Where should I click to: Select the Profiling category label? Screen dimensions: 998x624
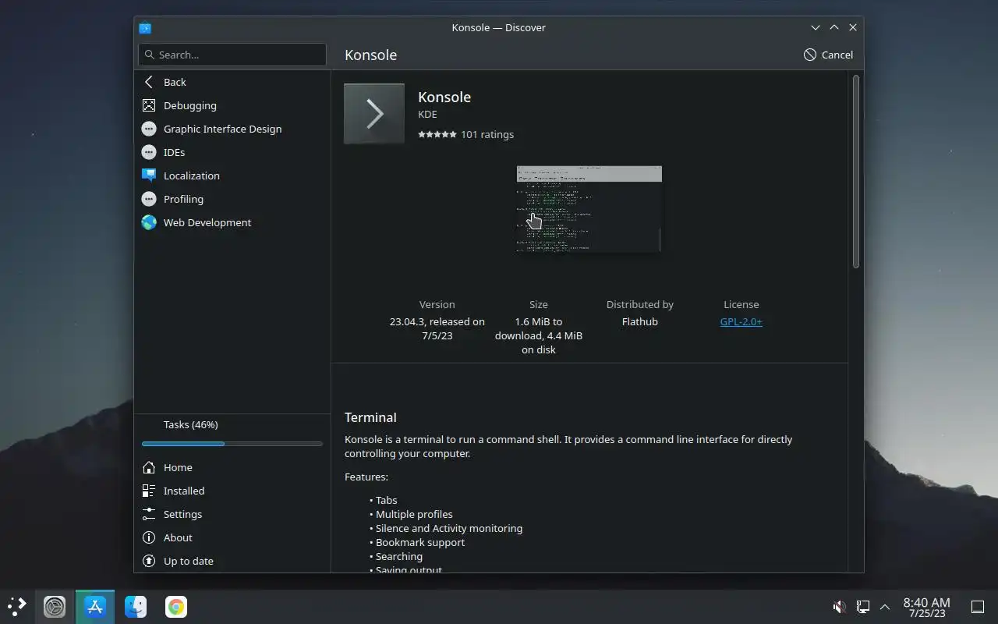pyautogui.click(x=183, y=199)
